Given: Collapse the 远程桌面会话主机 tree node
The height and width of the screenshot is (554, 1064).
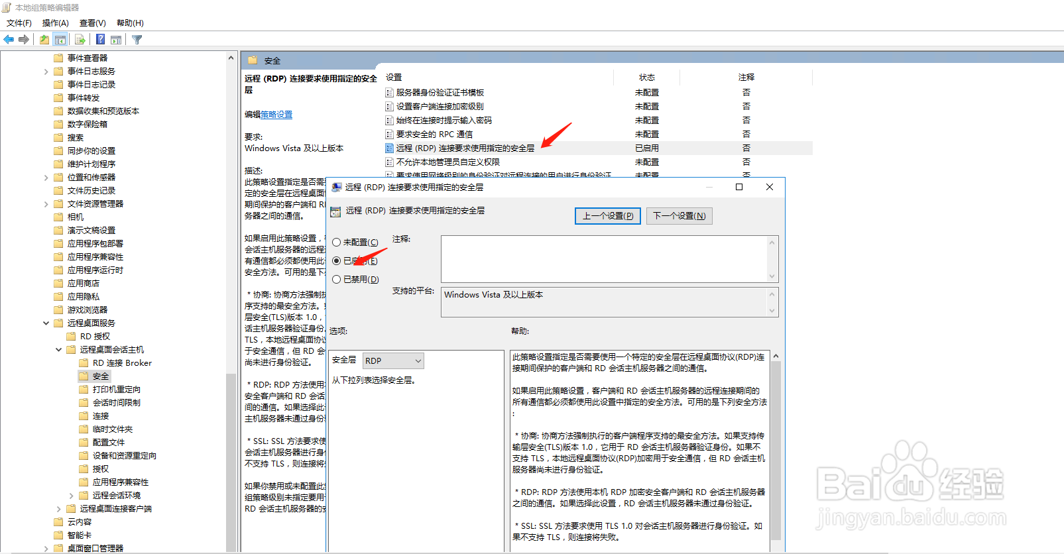Looking at the screenshot, I should pos(58,350).
